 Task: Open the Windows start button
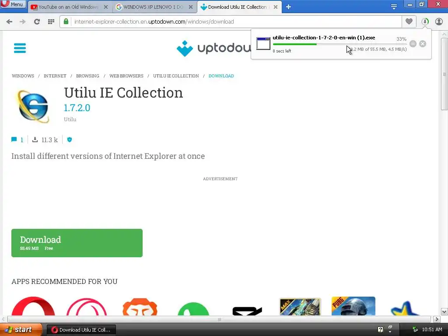(x=21, y=330)
